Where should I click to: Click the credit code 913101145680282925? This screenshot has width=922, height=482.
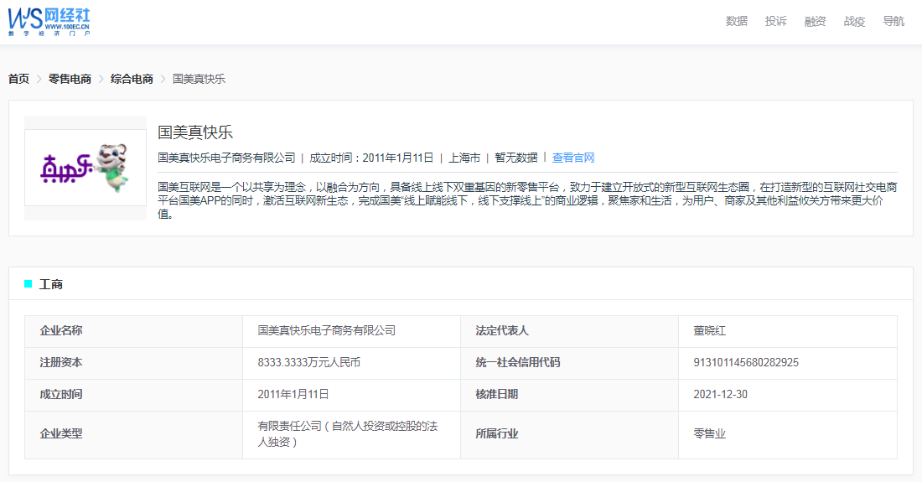(x=745, y=363)
